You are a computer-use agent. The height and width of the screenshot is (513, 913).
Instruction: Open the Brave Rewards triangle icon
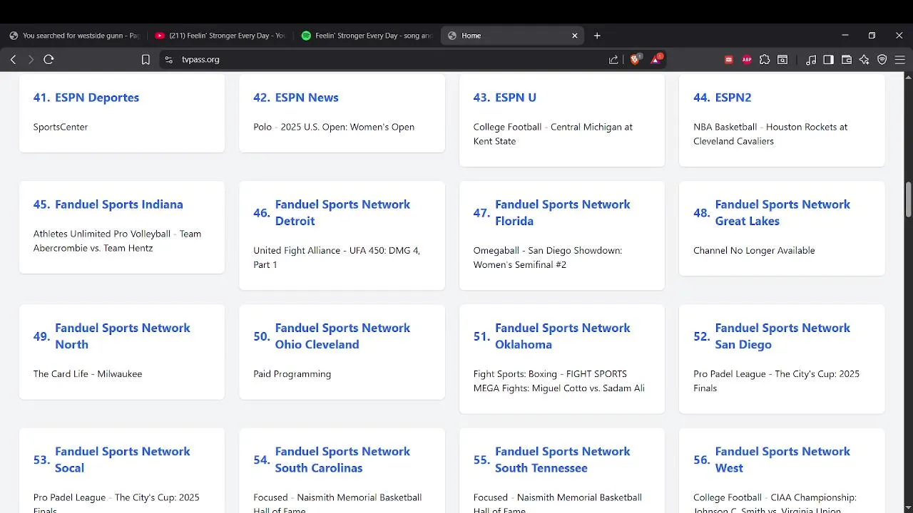click(656, 60)
